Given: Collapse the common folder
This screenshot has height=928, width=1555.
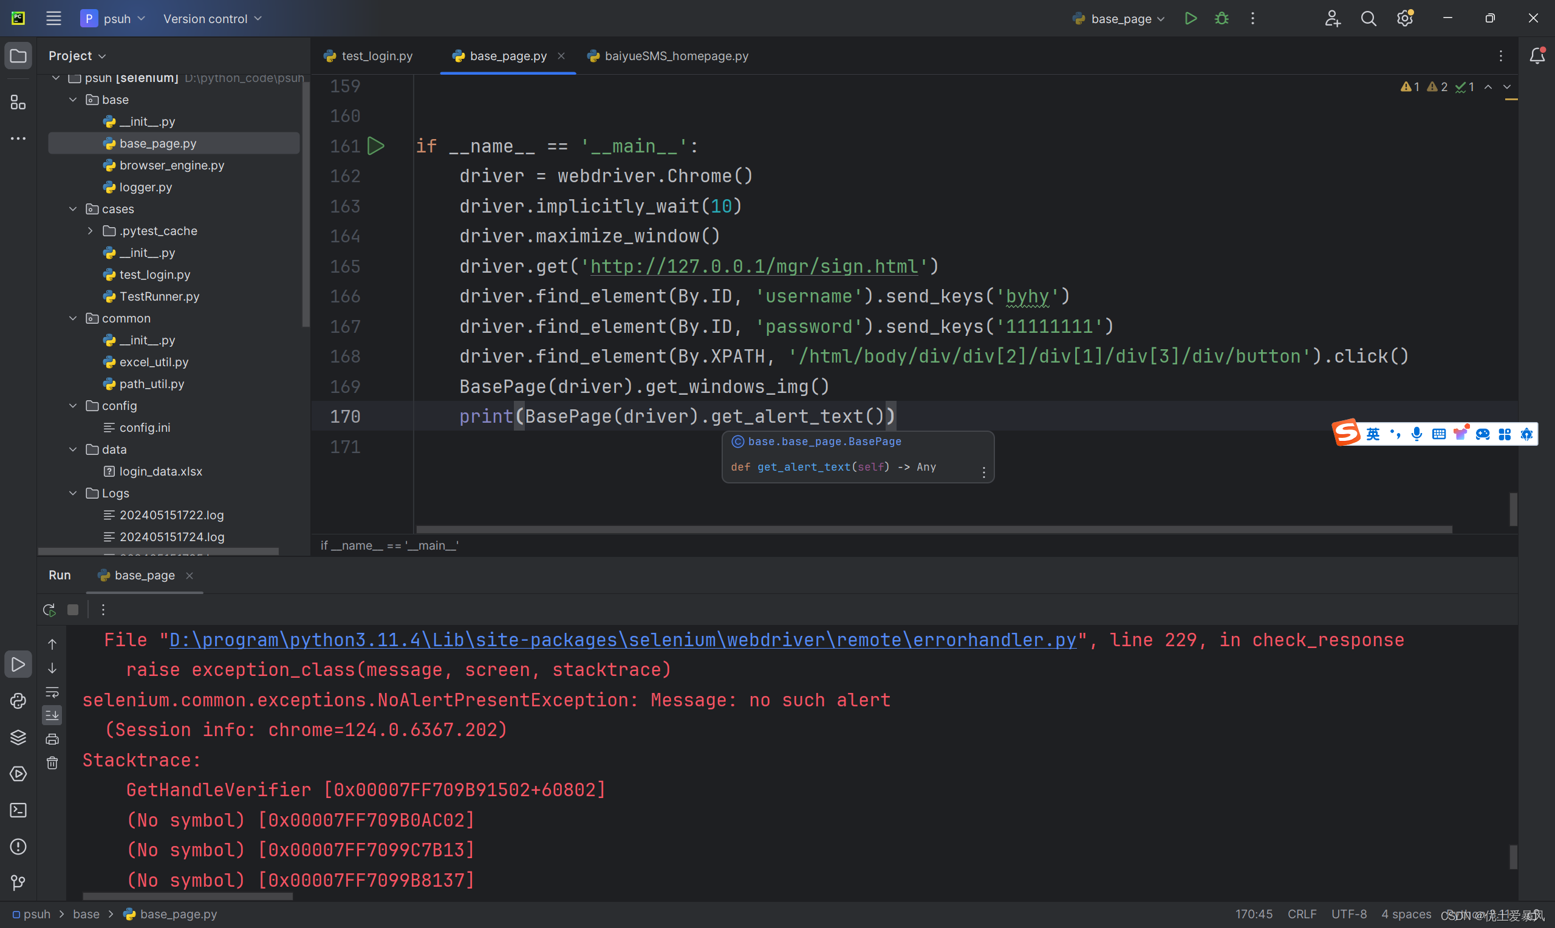Looking at the screenshot, I should coord(73,318).
